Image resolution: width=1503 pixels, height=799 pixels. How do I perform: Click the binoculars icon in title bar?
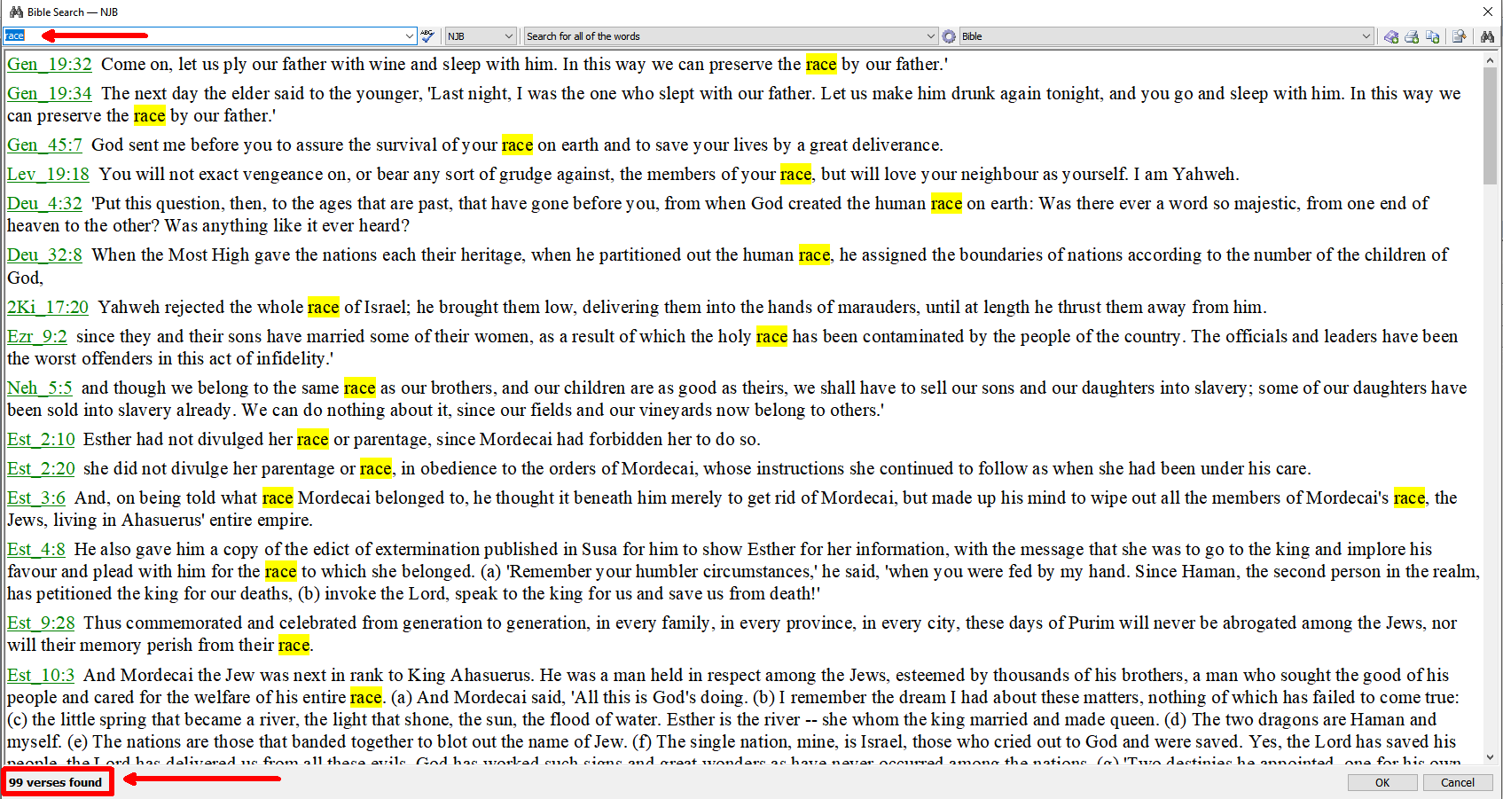click(16, 12)
